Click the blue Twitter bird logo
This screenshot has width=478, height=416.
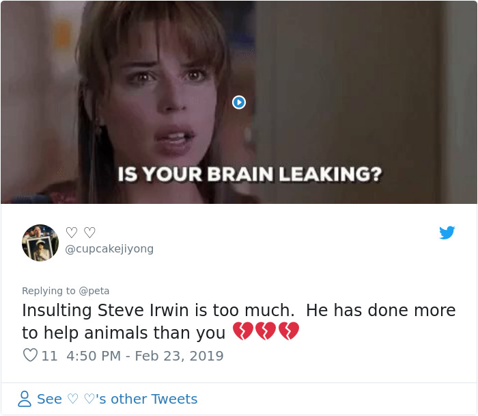coord(447,233)
